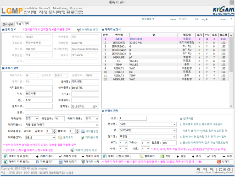Click the 변수명 column header
The image size is (235, 177).
(119, 35)
